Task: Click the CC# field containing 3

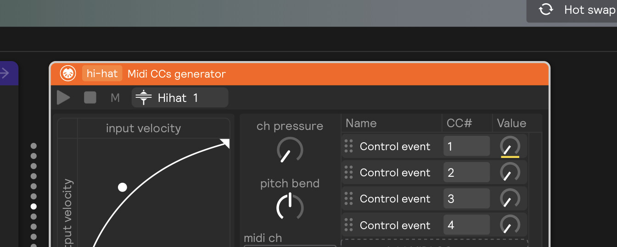Action: [x=466, y=199]
